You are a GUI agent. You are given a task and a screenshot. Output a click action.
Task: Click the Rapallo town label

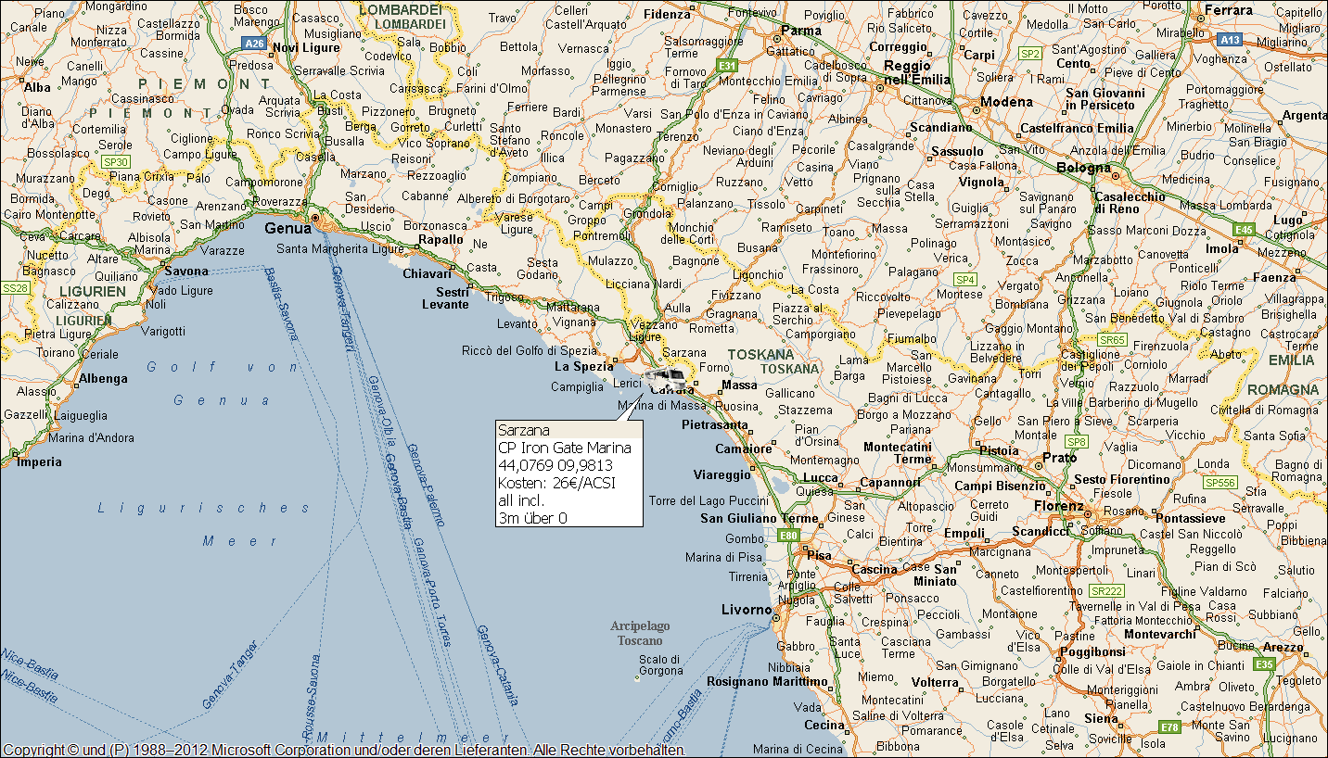tap(441, 239)
